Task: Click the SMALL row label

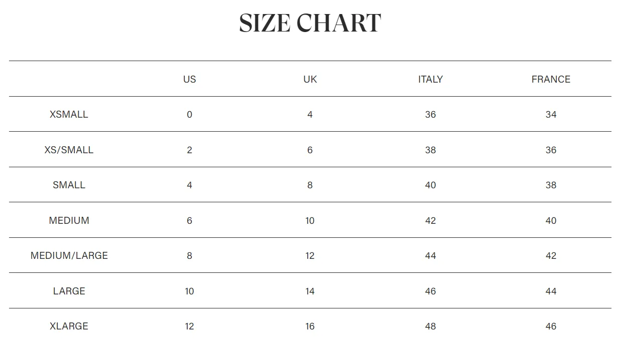Action: (x=69, y=185)
